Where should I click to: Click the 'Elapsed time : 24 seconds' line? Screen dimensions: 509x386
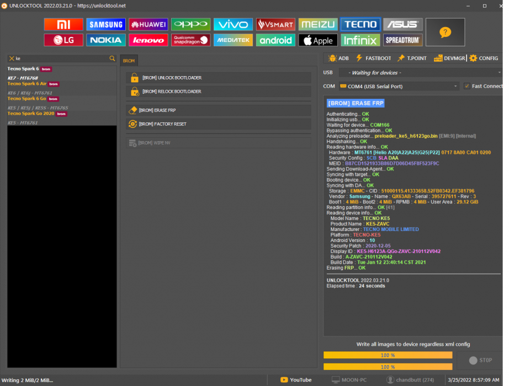click(x=356, y=286)
